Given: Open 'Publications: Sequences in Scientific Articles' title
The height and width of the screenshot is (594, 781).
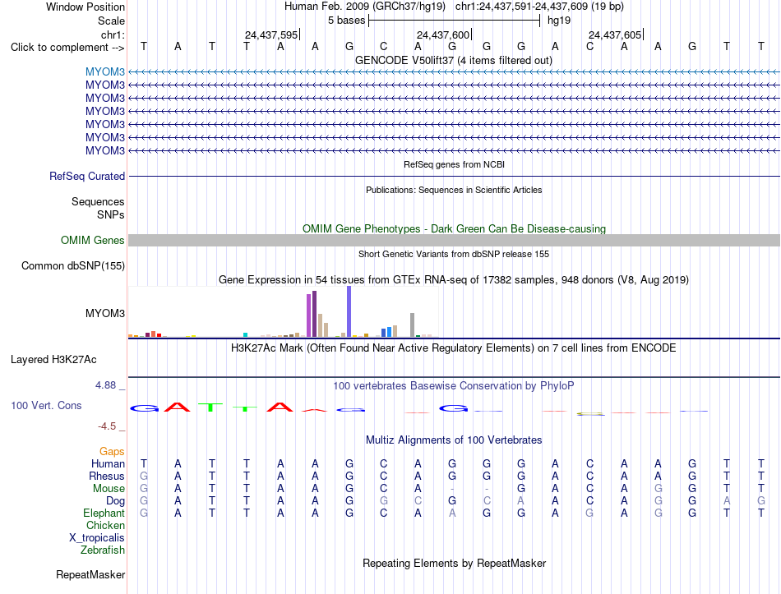Looking at the screenshot, I should [454, 190].
